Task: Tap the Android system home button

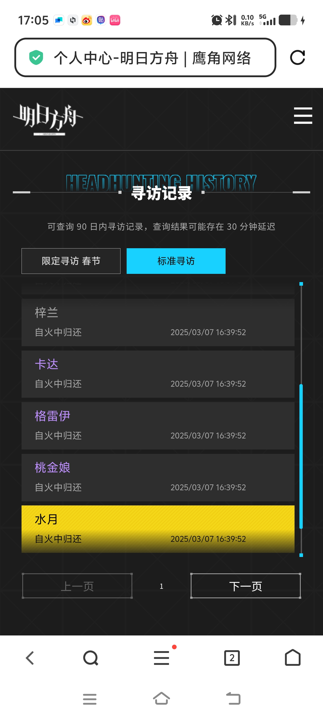Action: pyautogui.click(x=162, y=699)
